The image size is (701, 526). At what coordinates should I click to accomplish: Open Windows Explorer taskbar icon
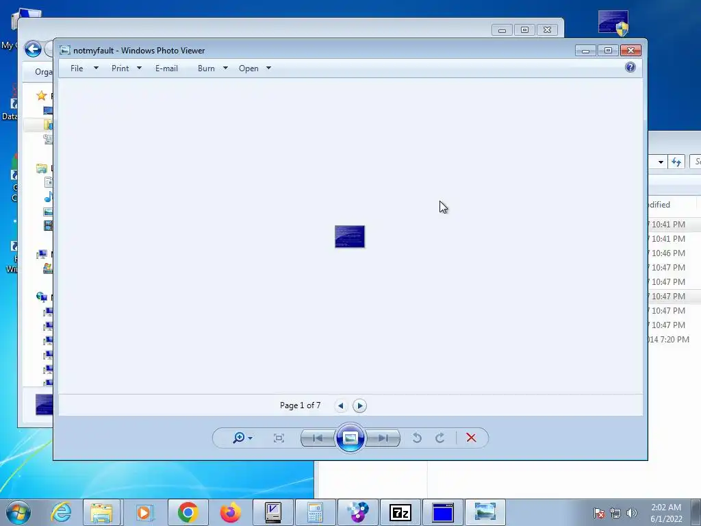pos(101,512)
